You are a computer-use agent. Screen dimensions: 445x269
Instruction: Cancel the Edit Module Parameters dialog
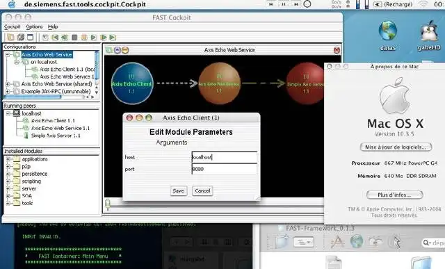(x=202, y=191)
